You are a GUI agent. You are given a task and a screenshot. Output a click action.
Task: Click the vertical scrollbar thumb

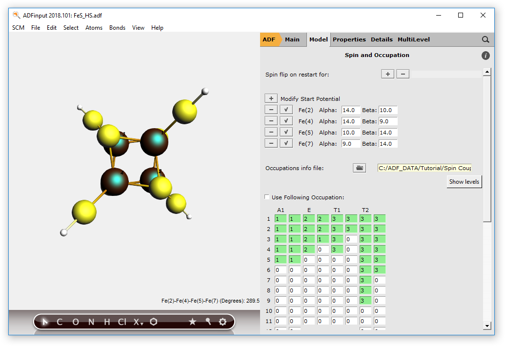(487, 149)
